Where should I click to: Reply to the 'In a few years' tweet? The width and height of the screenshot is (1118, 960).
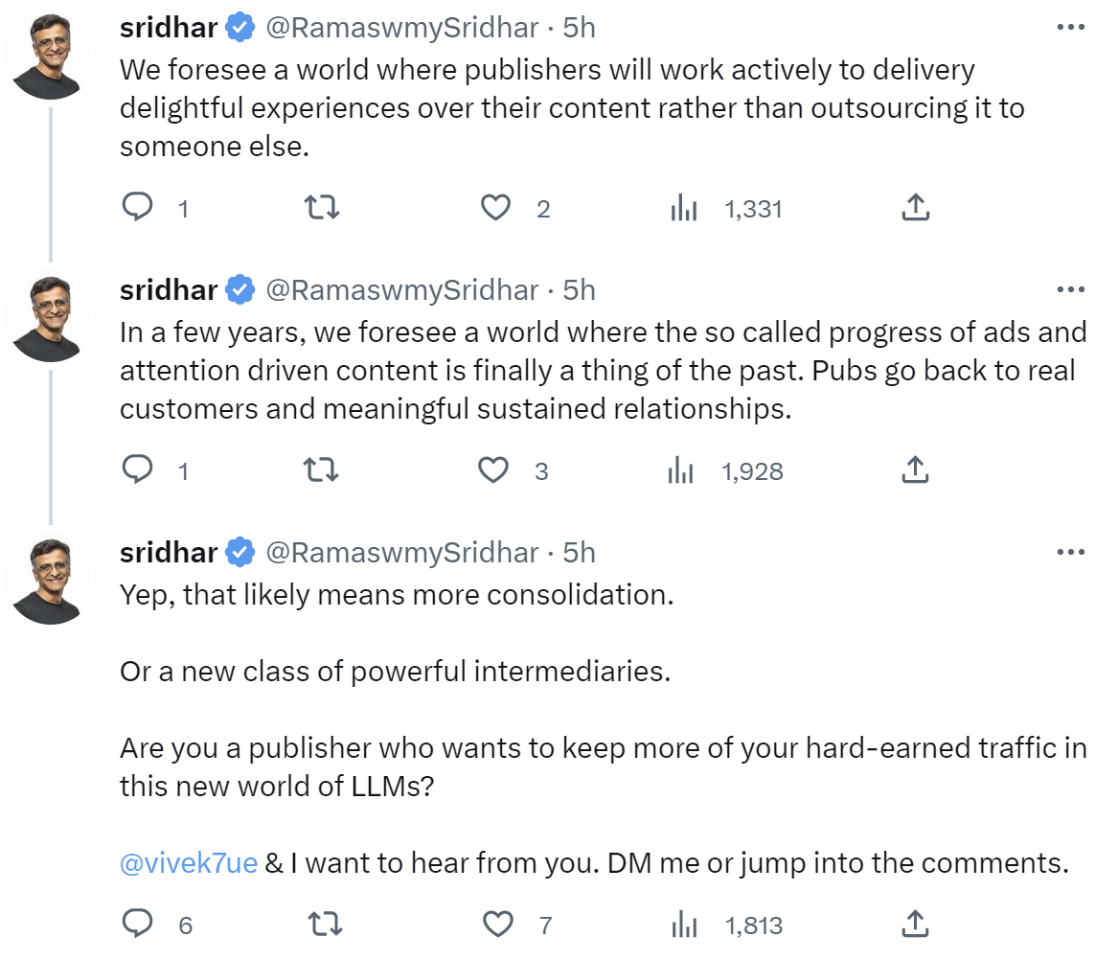(x=138, y=469)
